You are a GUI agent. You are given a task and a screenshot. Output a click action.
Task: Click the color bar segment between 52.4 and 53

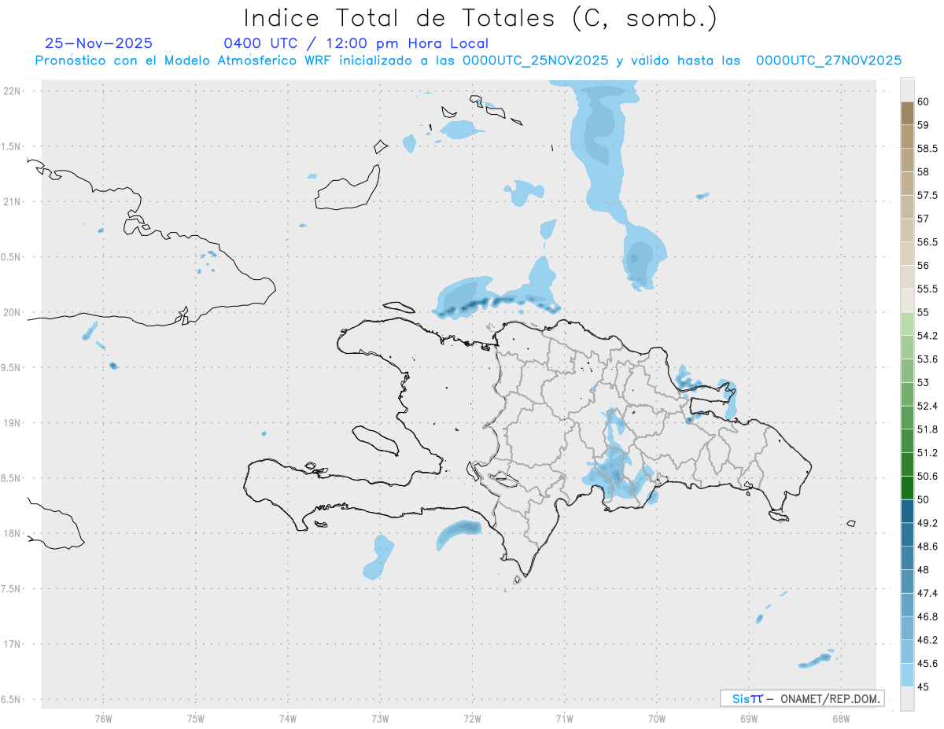(907, 394)
